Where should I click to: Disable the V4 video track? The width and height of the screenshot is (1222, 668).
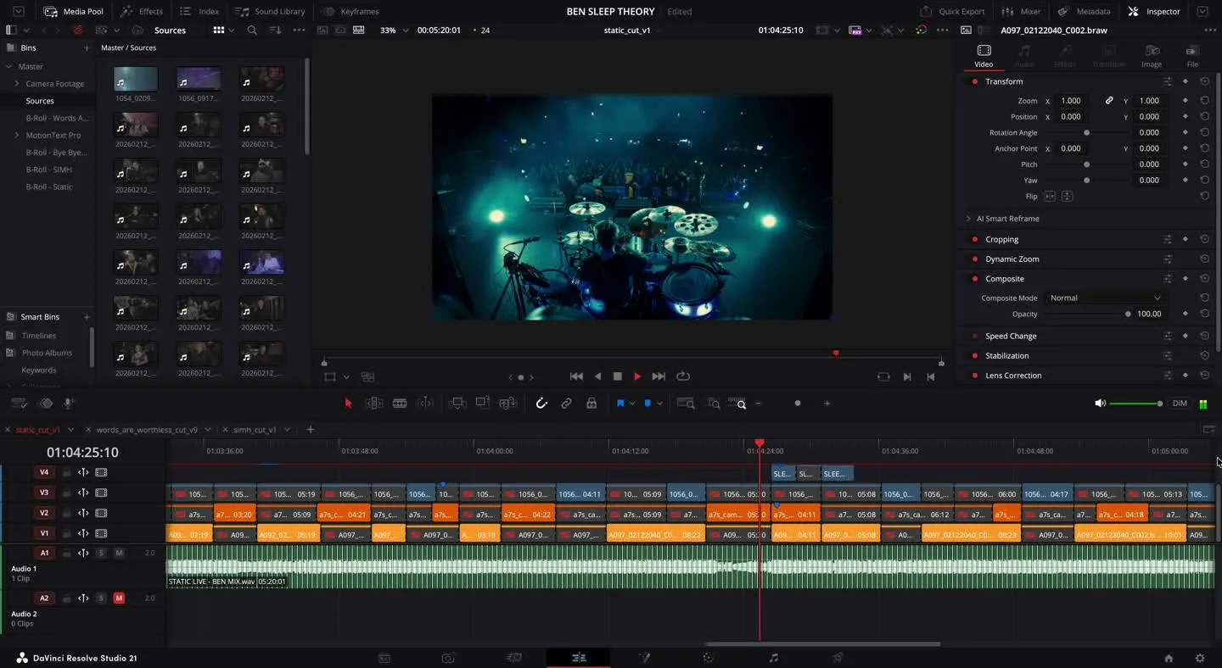[x=101, y=473]
